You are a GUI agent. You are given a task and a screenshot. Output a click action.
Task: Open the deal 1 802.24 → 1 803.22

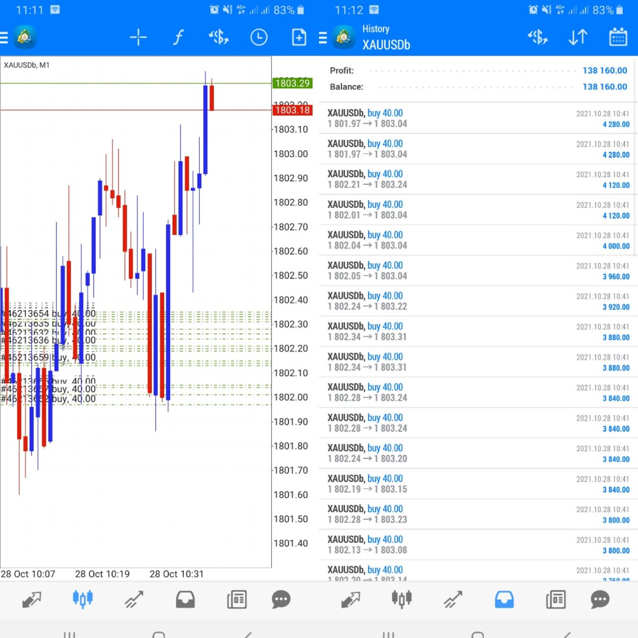click(x=478, y=301)
